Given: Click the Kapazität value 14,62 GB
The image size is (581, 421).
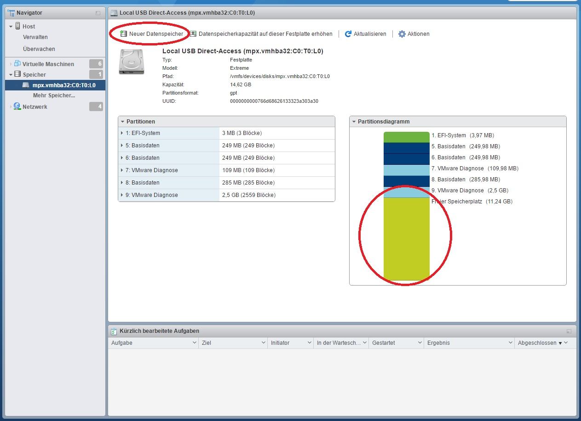Looking at the screenshot, I should point(241,84).
